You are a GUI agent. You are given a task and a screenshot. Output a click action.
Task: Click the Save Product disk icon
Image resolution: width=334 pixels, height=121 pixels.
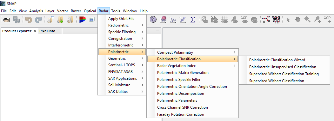[x=17, y=20]
